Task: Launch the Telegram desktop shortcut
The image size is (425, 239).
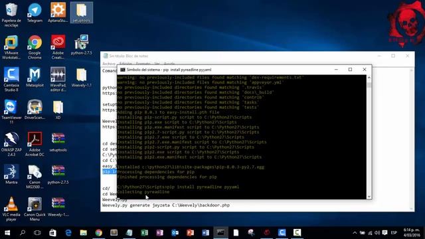Action: [x=35, y=13]
